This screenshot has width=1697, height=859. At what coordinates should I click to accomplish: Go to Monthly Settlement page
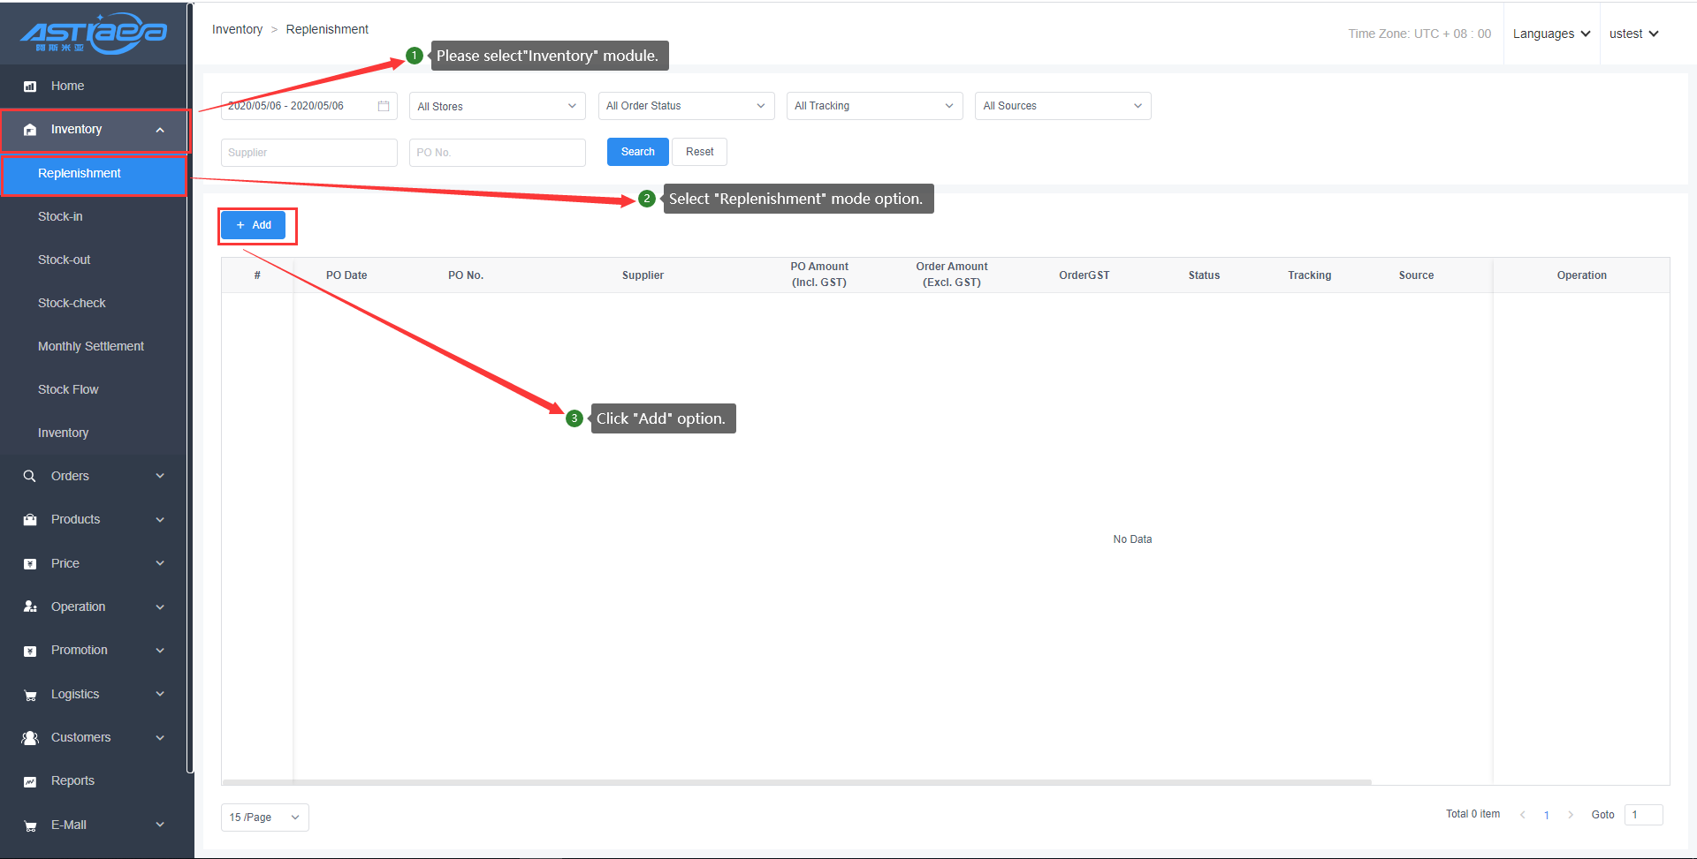click(x=90, y=346)
